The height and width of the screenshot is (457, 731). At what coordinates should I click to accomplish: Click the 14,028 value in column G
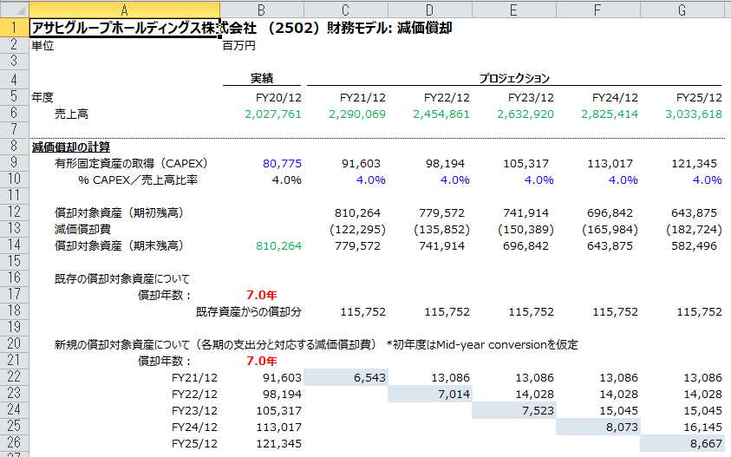[702, 394]
